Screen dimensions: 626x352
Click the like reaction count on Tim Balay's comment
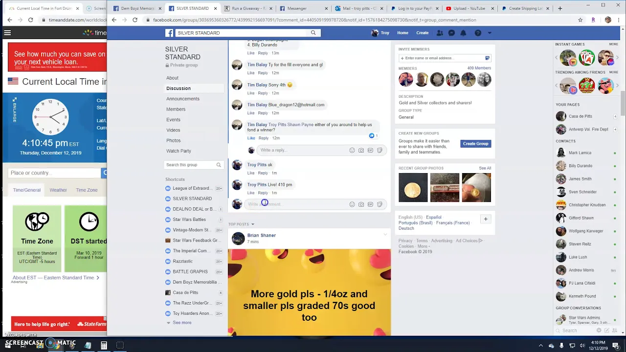374,135
